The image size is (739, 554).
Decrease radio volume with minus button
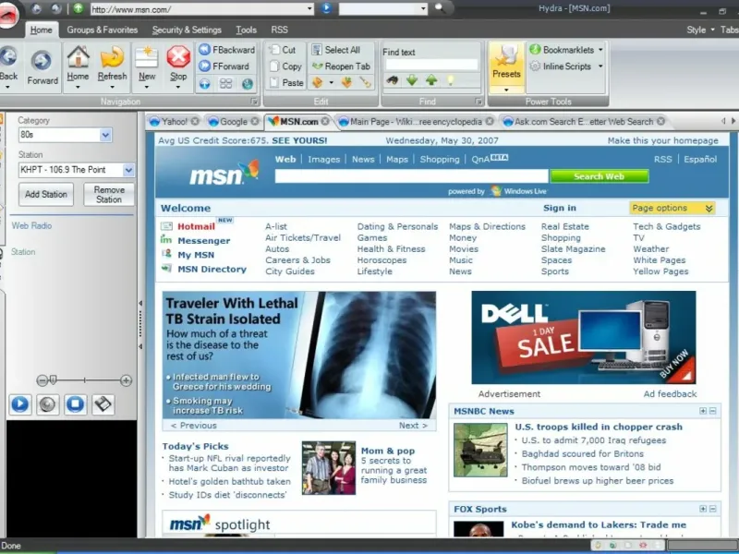42,380
